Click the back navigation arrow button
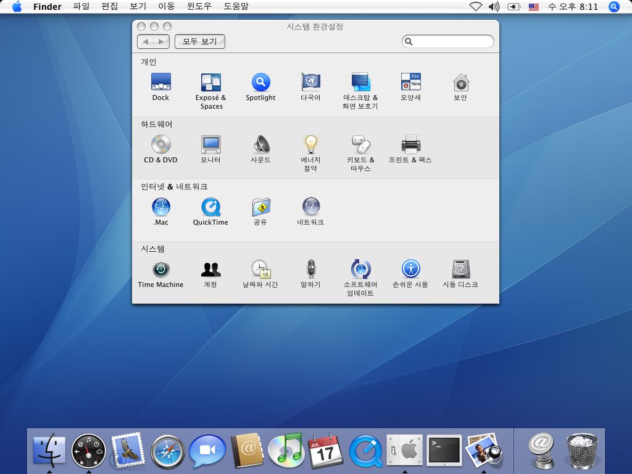The image size is (632, 474). 146,41
